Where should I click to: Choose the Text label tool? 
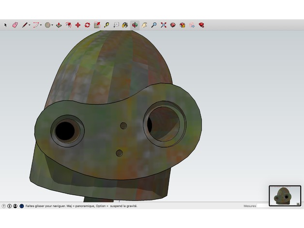click(x=116, y=25)
